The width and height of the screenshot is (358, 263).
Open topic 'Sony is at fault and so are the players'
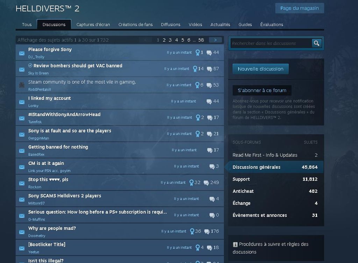(x=70, y=131)
